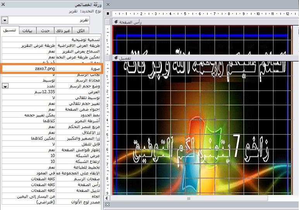
Task: Click the عرض الشبكة value field
Action: click(x=29, y=155)
